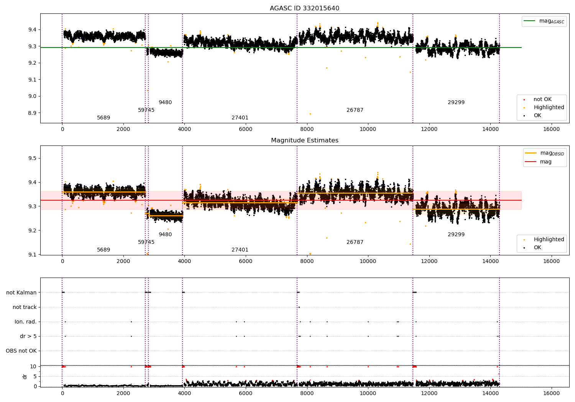Click the 'dr > 5' axis label
The width and height of the screenshot is (575, 402).
28,336
